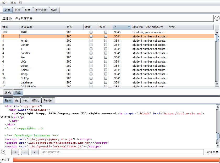Select the HTML view tab
The width and height of the screenshot is (220, 163).
[36, 100]
